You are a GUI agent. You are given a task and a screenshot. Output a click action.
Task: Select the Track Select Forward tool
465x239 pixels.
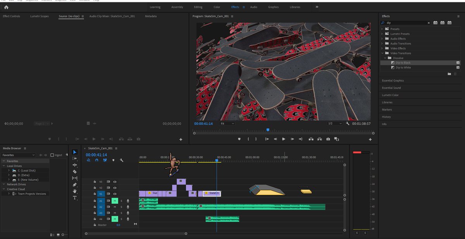coord(75,158)
